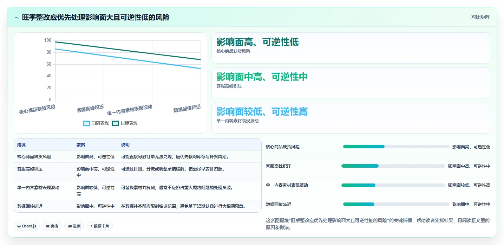Click the 对比矩阵 label in header
Viewport: 504px width, 245px height.
point(480,17)
